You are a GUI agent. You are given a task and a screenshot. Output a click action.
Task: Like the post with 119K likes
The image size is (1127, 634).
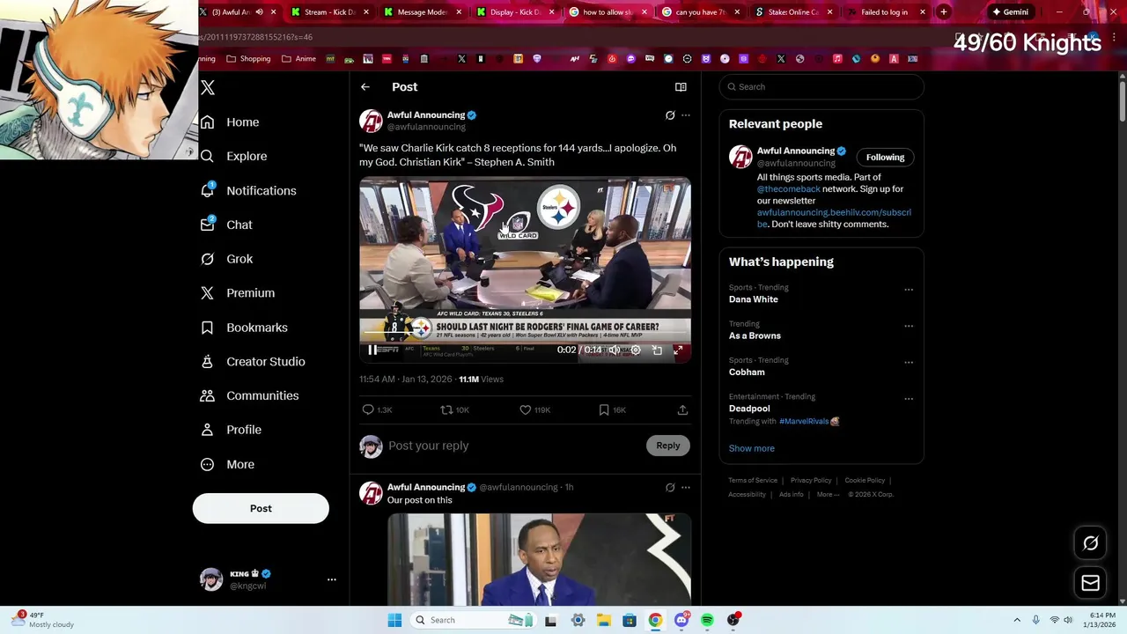pos(534,410)
